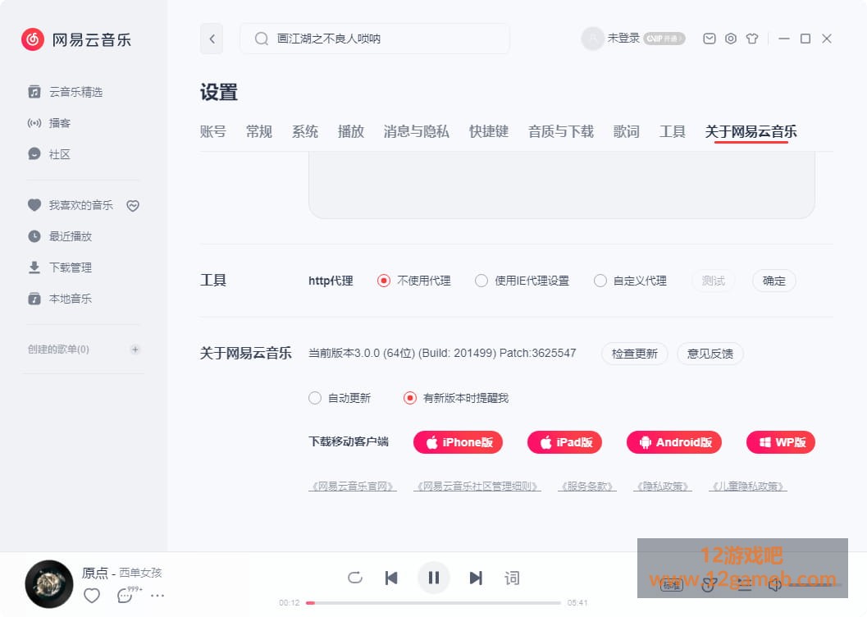This screenshot has width=867, height=617.
Task: Add a new playlist with plus icon
Action: click(135, 350)
